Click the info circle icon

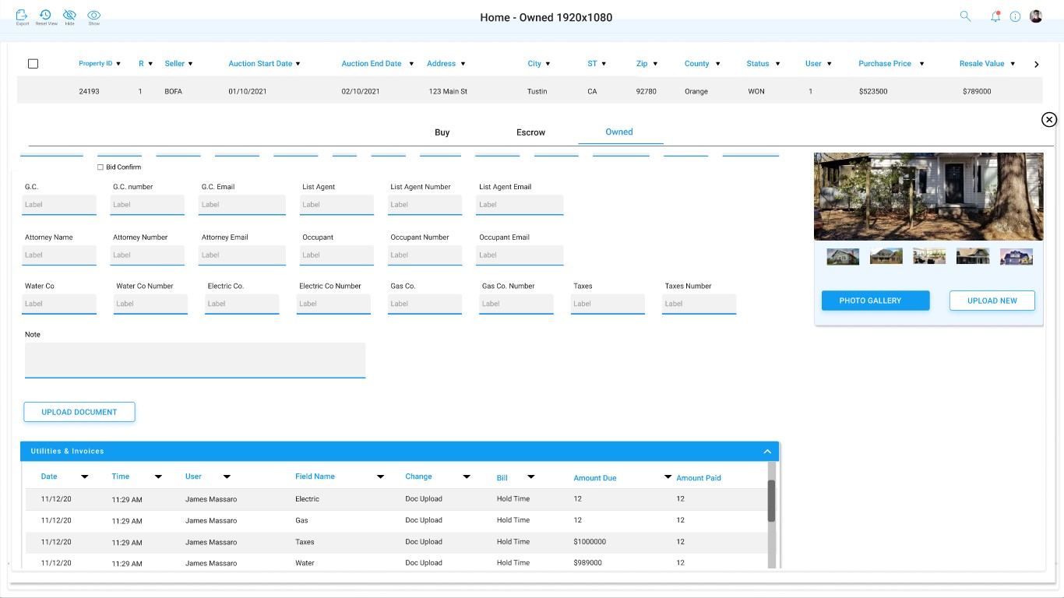pyautogui.click(x=1015, y=16)
